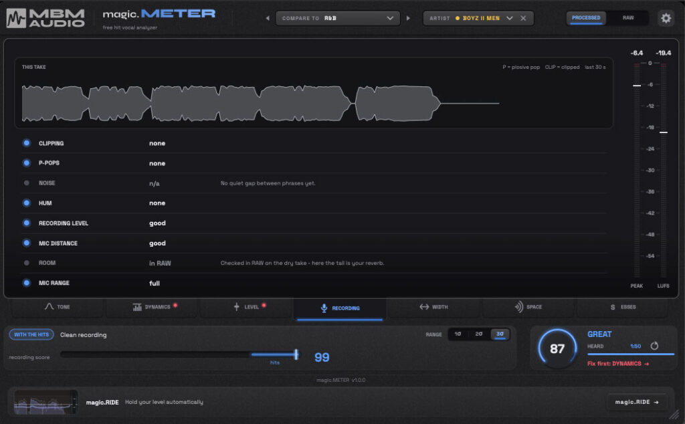
Task: Click the P-Pops blue indicator dot
Action: click(x=27, y=163)
